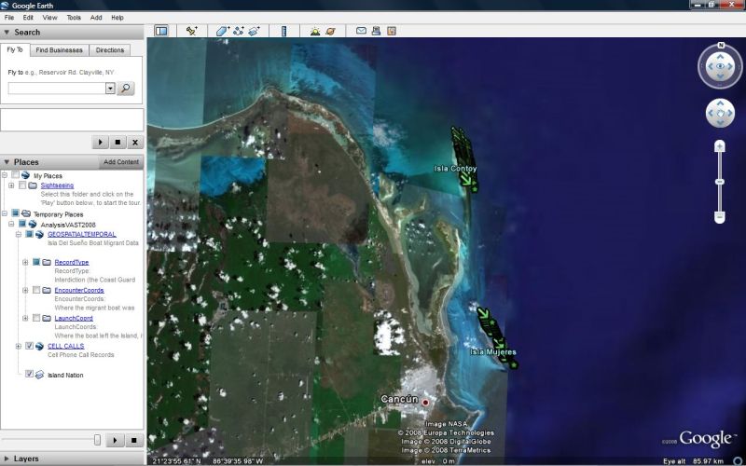Click the Add Placemark pin icon
The width and height of the screenshot is (746, 466).
tap(191, 31)
